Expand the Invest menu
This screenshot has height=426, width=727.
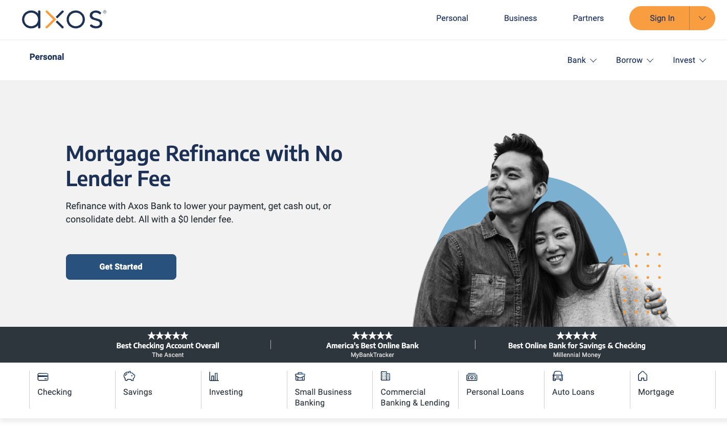click(x=689, y=60)
